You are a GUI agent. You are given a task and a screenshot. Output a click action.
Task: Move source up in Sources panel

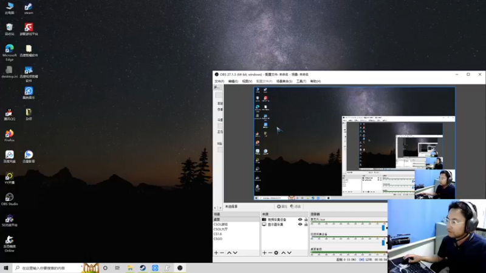[x=283, y=252]
